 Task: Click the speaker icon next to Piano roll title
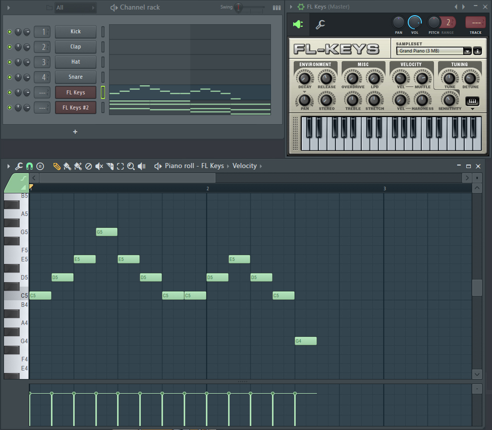click(x=158, y=166)
